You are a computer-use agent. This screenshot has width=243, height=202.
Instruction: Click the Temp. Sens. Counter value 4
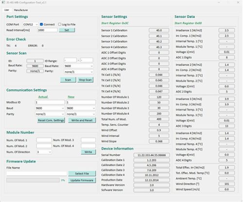tap(159, 125)
